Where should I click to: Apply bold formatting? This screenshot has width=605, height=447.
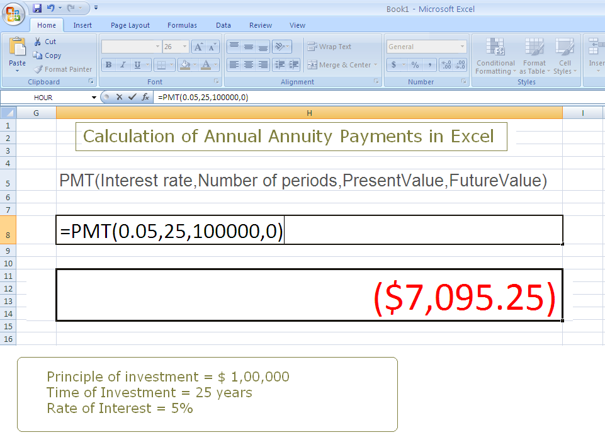click(108, 65)
